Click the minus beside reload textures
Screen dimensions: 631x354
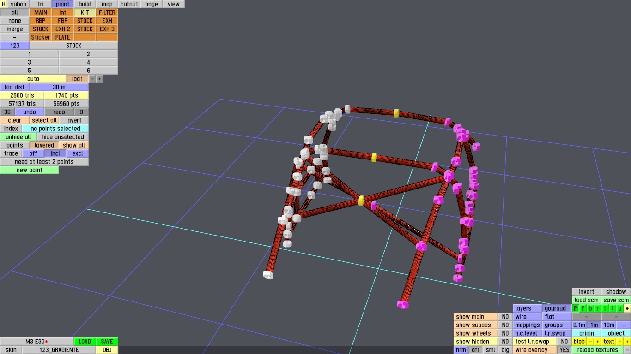click(627, 350)
